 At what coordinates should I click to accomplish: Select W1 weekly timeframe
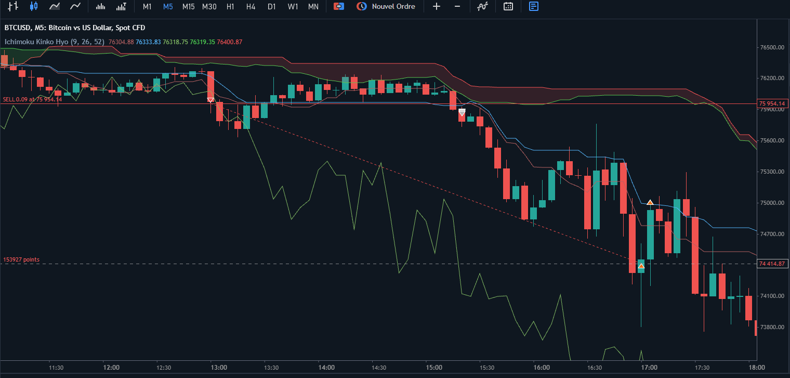point(293,7)
